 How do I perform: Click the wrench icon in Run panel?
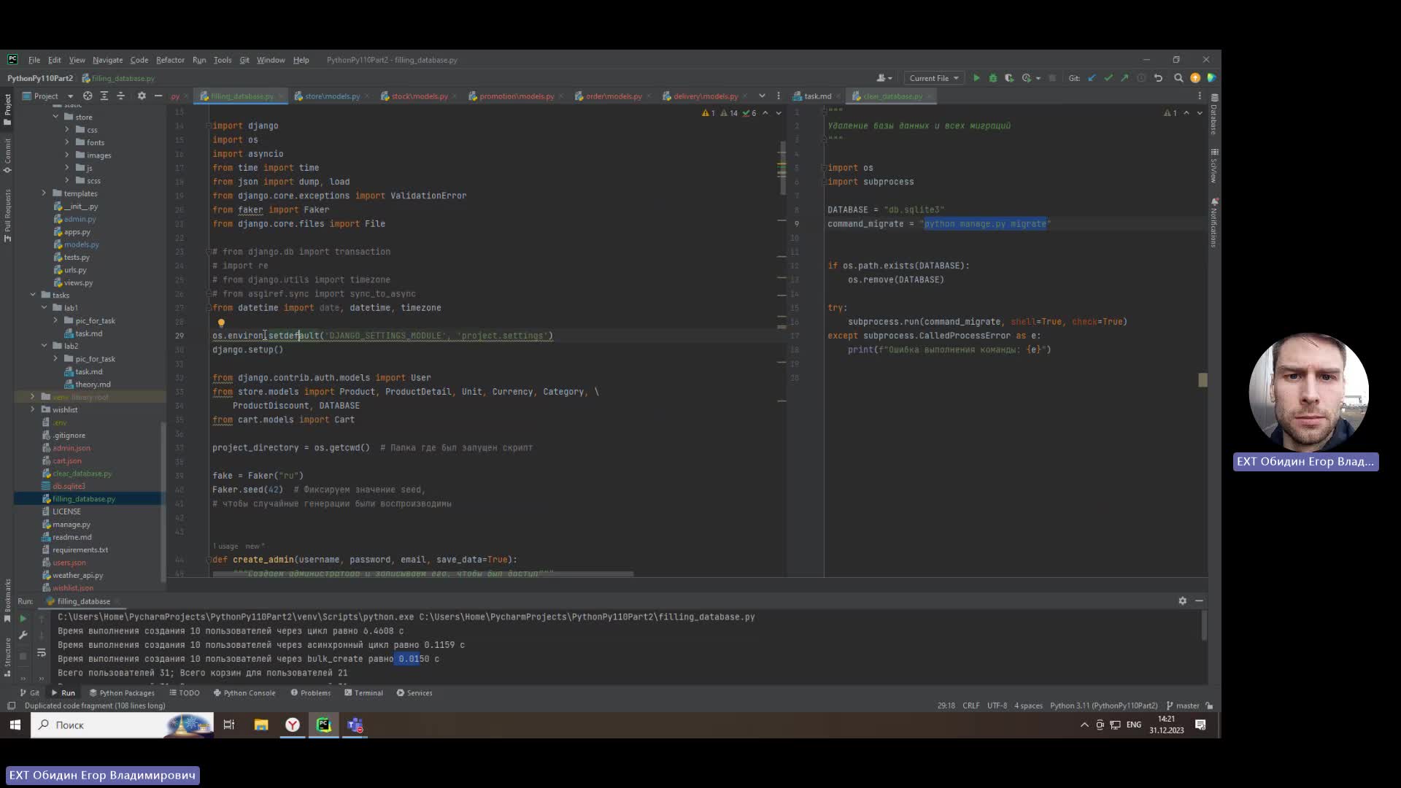(23, 635)
